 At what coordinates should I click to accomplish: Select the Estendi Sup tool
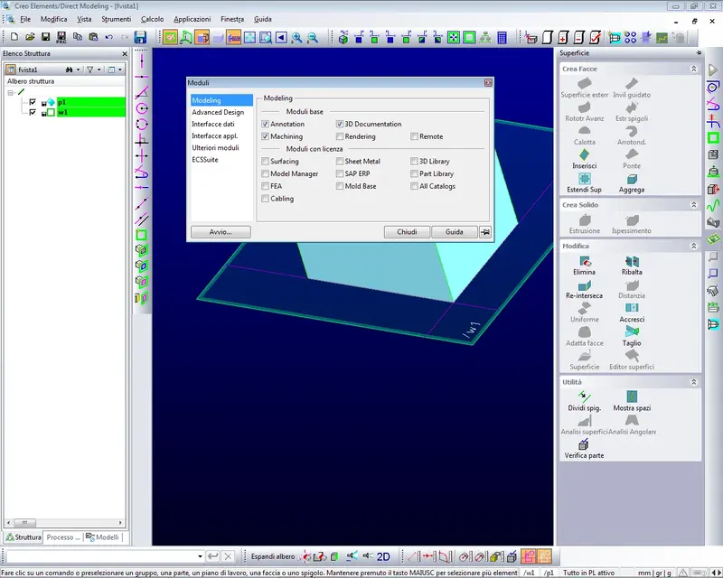click(x=584, y=178)
